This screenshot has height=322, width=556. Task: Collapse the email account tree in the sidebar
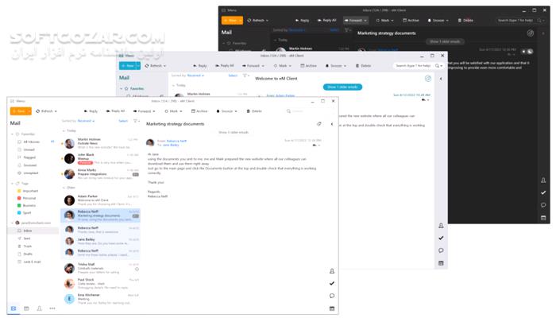(x=13, y=223)
